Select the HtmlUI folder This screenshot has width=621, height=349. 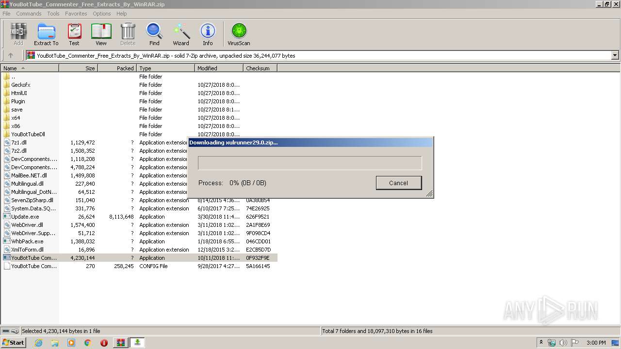pyautogui.click(x=19, y=93)
